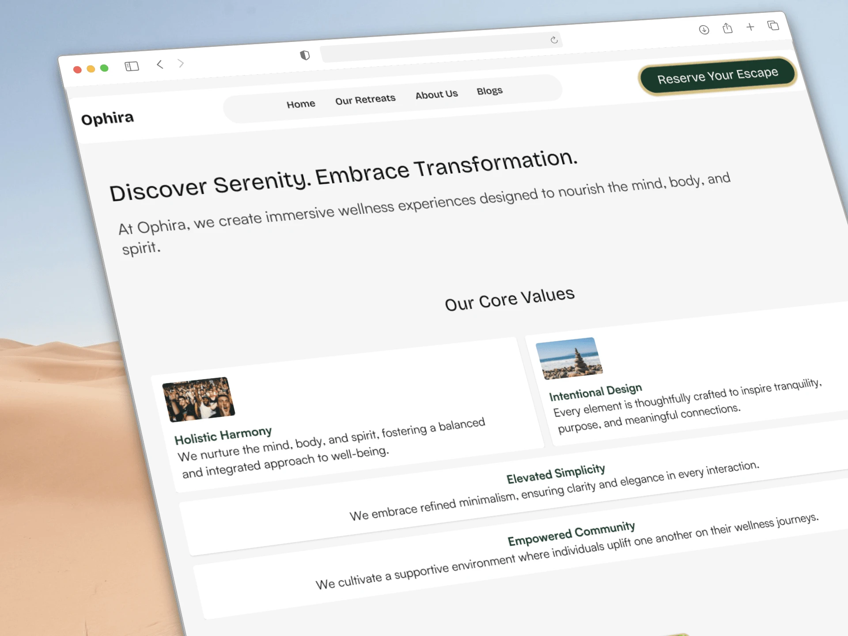Minimize window with yellow button
The width and height of the screenshot is (848, 636).
[x=91, y=68]
